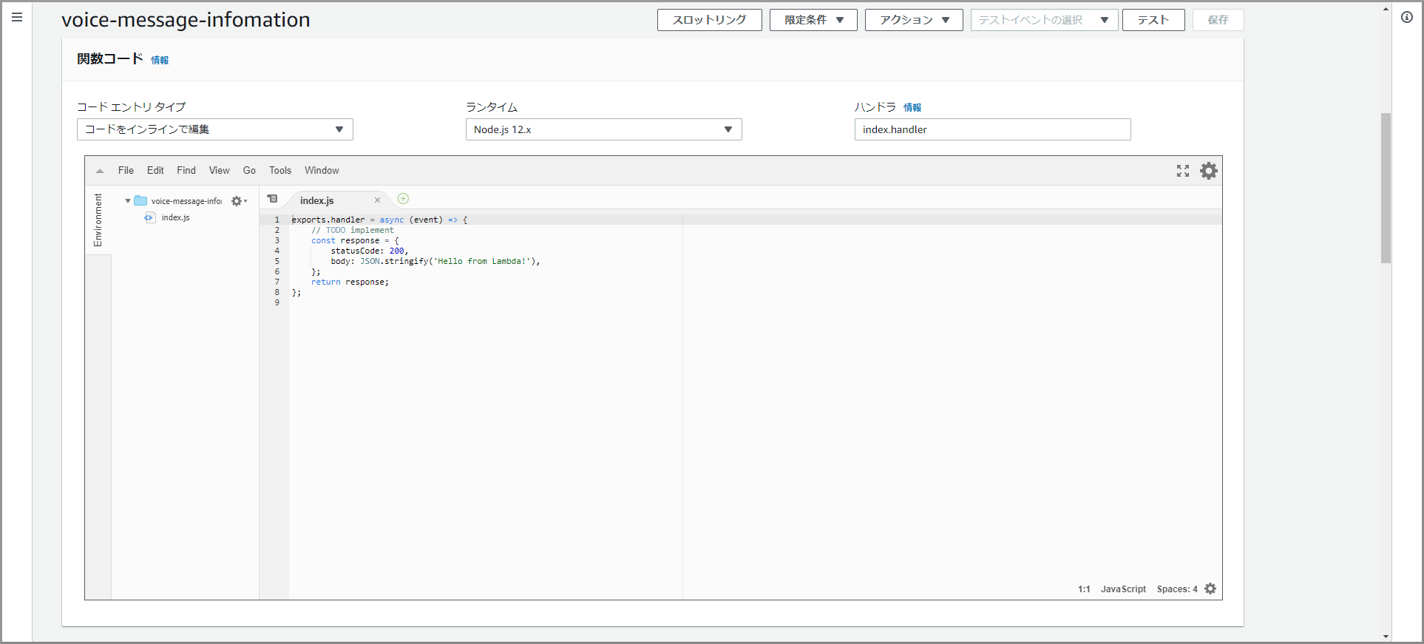
Task: Click the statusCode: 200 code line
Action: tap(370, 251)
